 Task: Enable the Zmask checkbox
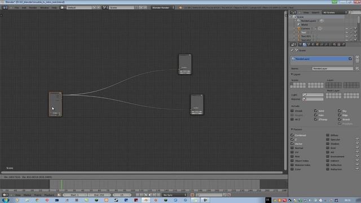pos(292,111)
